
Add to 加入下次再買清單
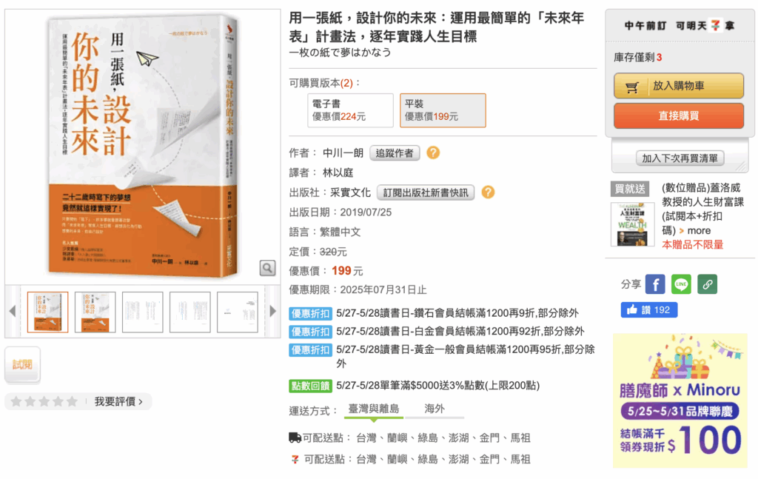680,158
